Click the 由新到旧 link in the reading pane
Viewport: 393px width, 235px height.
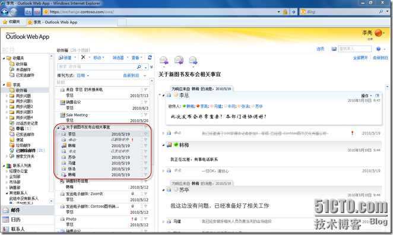point(380,58)
